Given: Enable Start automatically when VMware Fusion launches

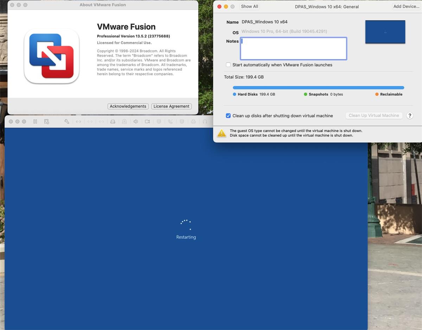Looking at the screenshot, I should [228, 65].
